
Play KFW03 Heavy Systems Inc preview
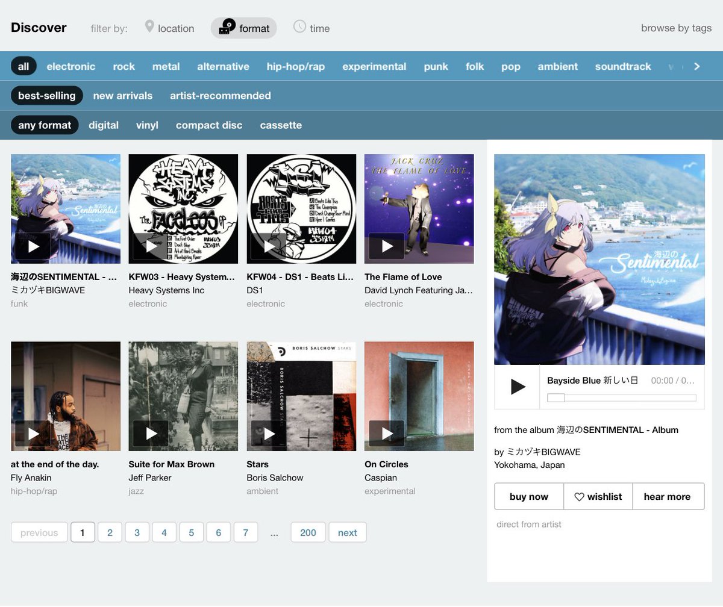pos(151,246)
